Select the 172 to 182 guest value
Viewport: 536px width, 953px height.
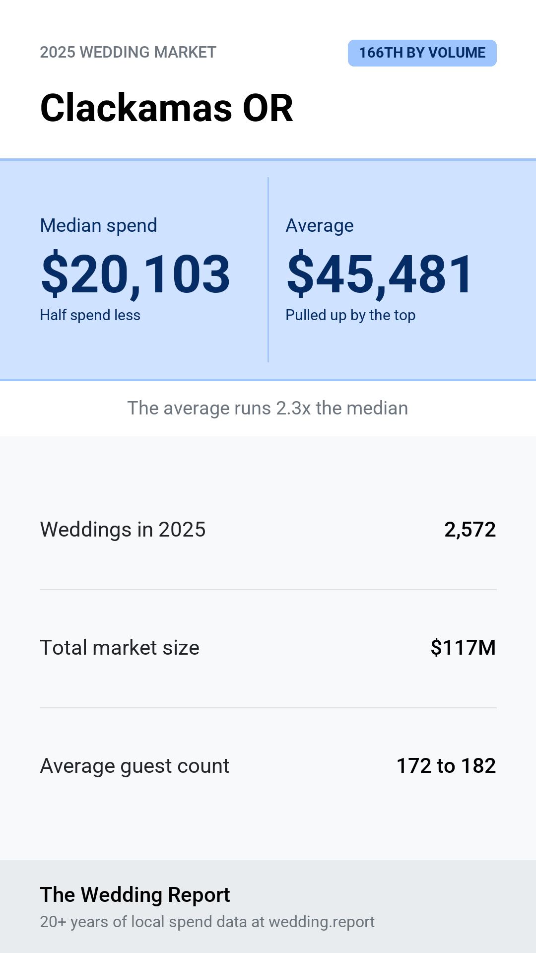pyautogui.click(x=446, y=766)
